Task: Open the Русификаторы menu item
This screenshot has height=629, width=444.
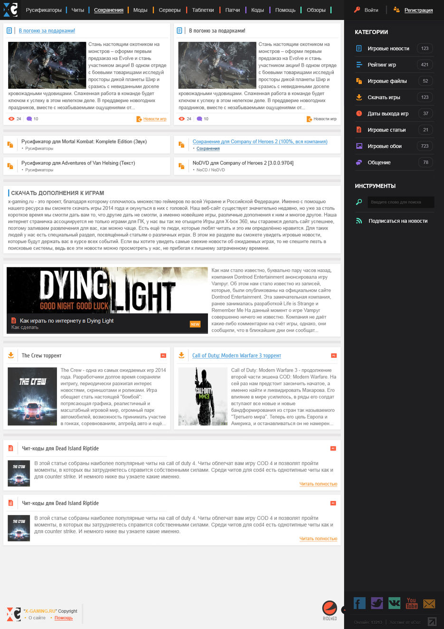Action: click(44, 10)
